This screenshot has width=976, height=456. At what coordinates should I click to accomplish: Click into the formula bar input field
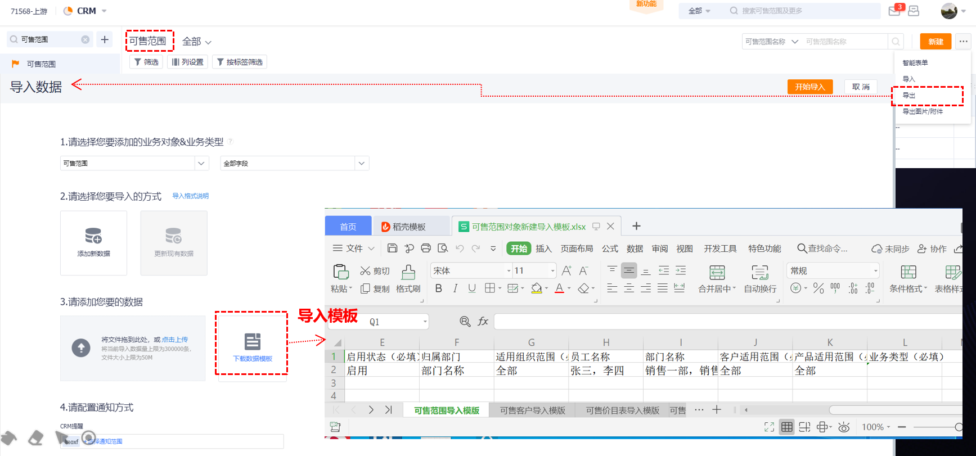point(726,321)
